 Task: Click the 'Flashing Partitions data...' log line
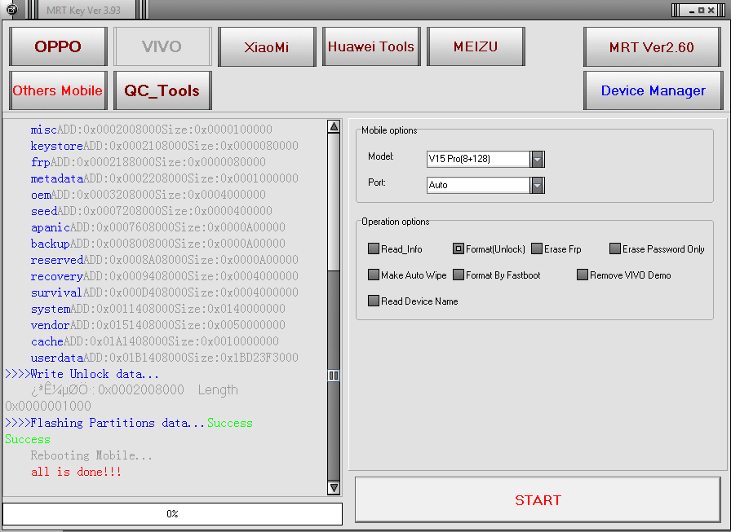(129, 423)
